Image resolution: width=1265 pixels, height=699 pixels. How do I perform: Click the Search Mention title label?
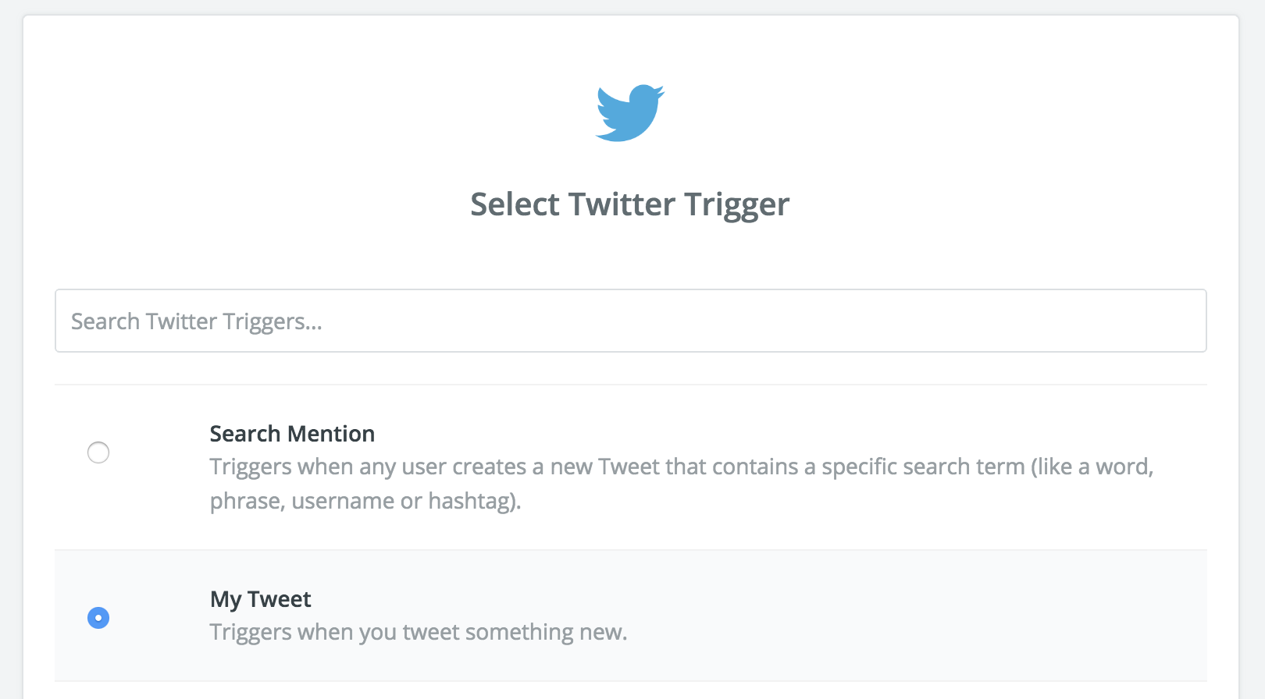tap(292, 434)
